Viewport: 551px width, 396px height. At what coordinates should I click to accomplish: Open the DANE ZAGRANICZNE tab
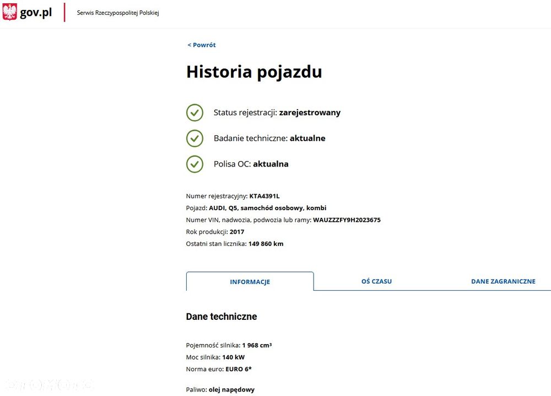(x=503, y=281)
